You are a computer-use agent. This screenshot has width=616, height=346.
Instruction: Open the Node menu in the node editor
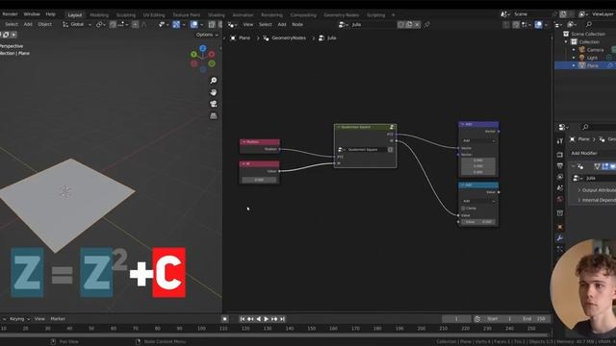coord(297,24)
